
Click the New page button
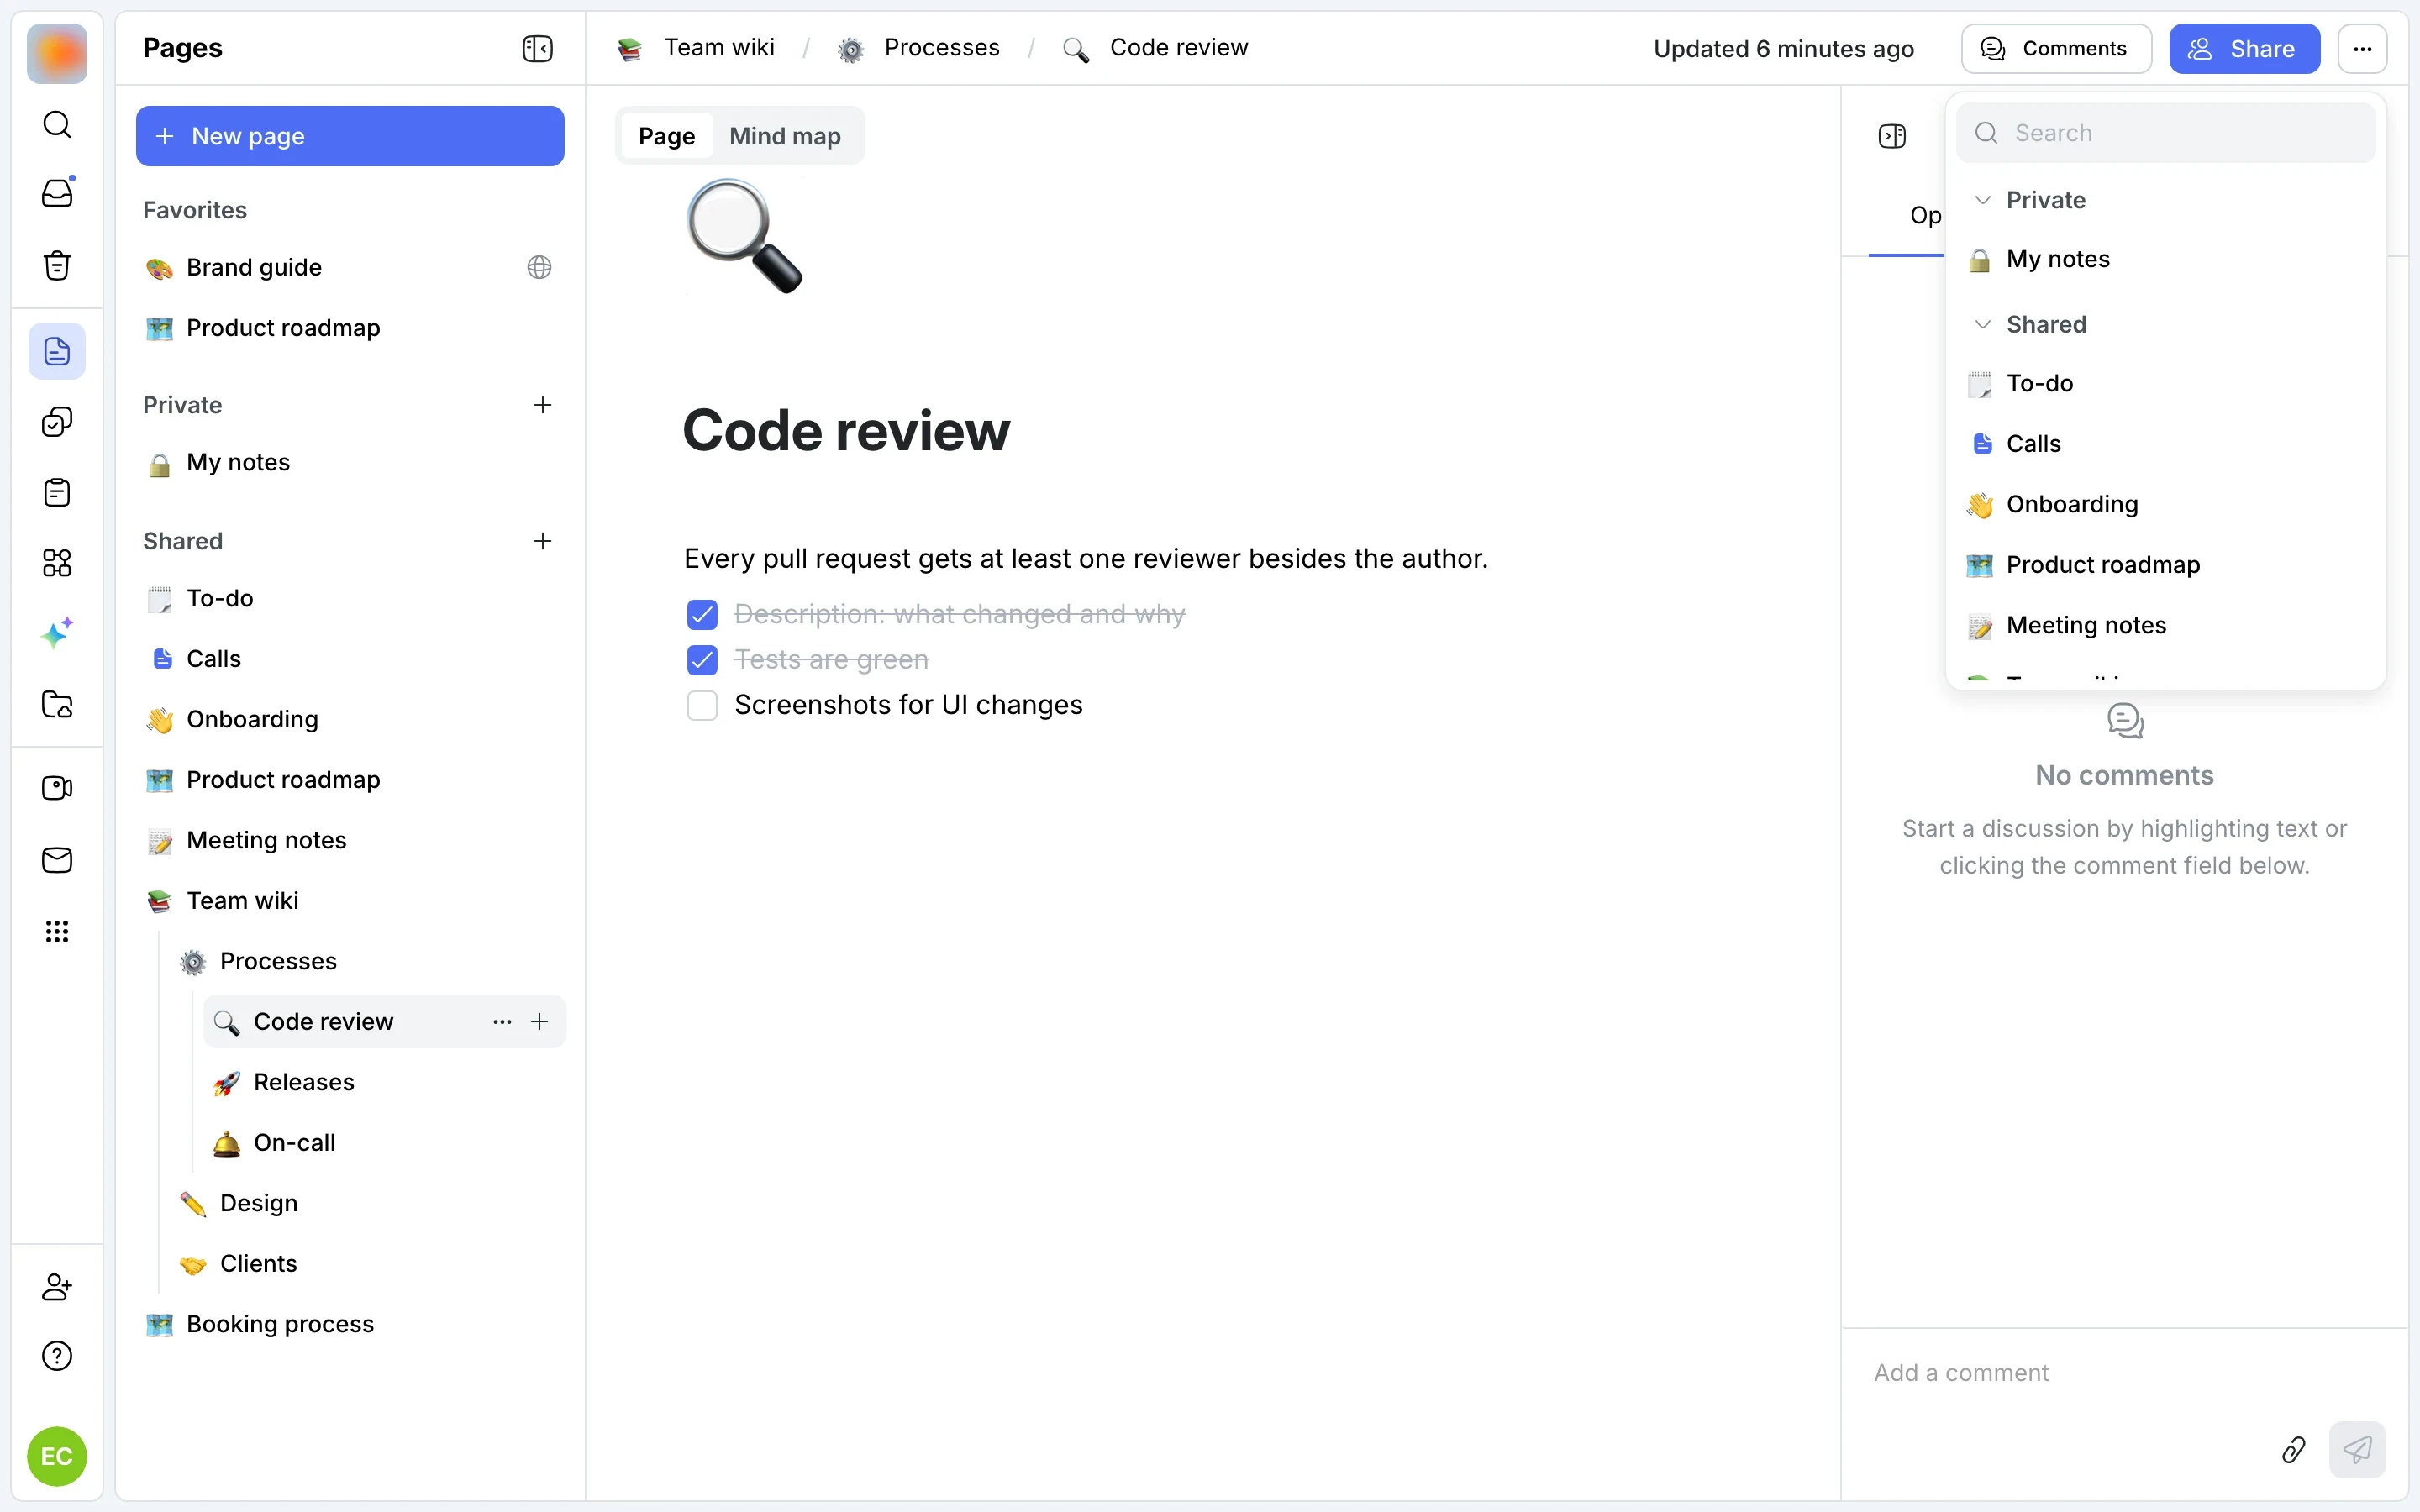(x=350, y=136)
